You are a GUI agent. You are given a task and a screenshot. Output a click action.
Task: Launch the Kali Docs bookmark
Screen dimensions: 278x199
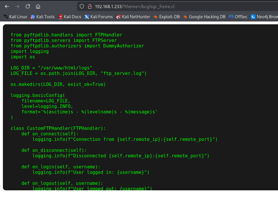pyautogui.click(x=70, y=17)
